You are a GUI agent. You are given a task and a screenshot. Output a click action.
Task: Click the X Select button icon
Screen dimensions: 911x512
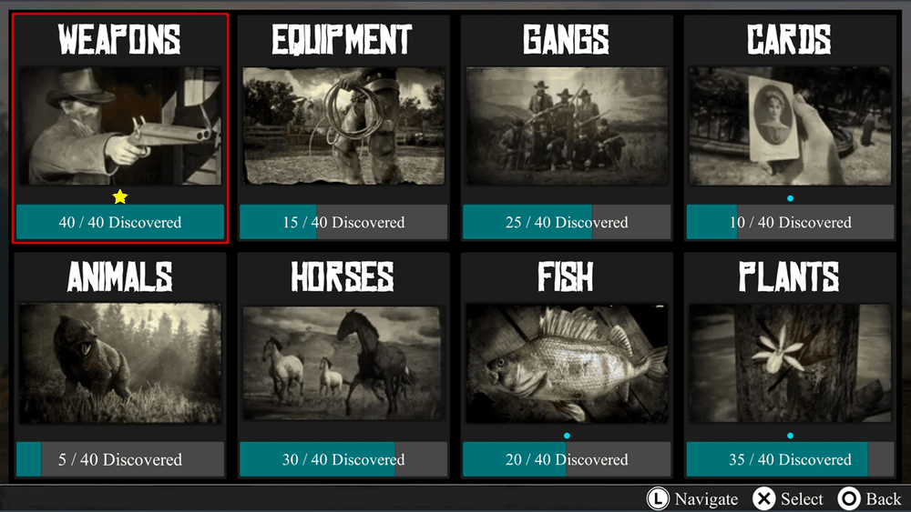point(764,498)
